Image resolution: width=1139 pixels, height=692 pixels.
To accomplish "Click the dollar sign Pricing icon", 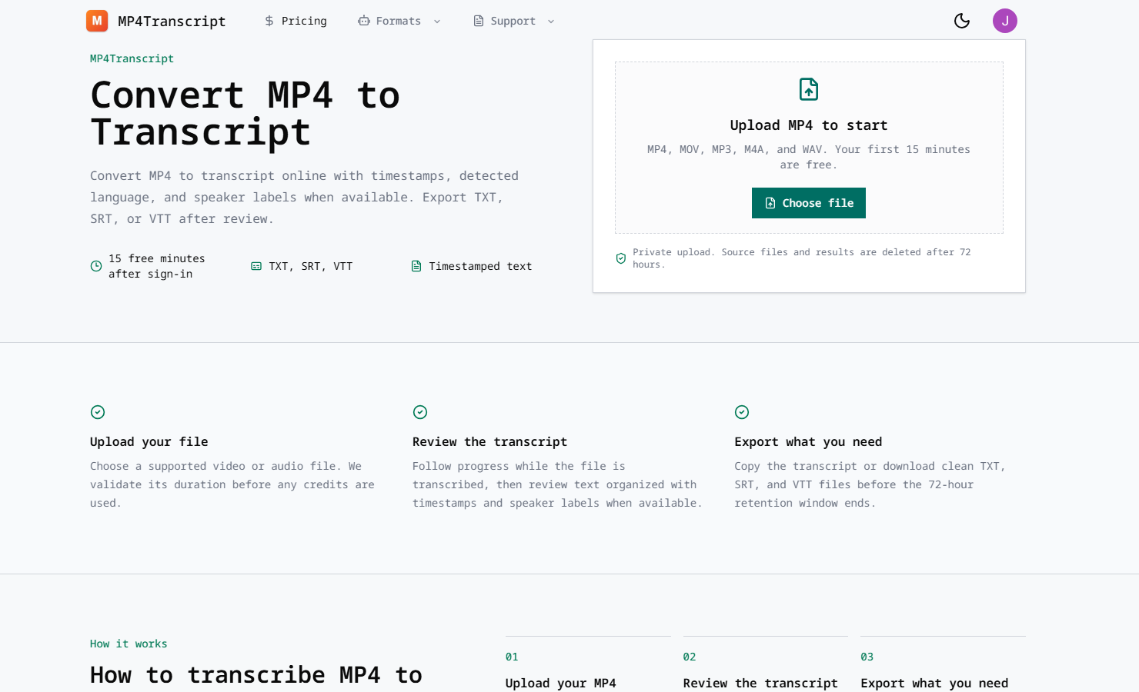I will (x=269, y=21).
